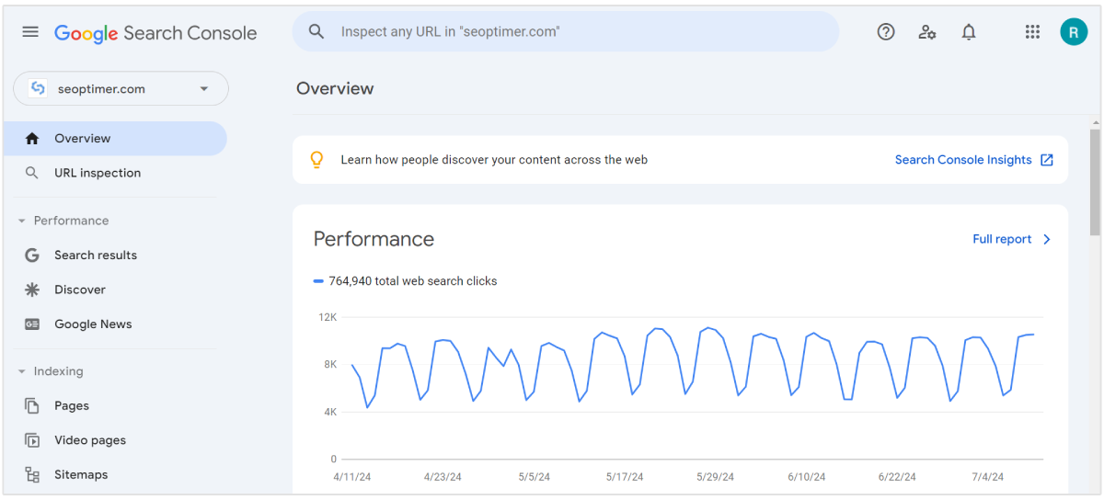The image size is (1104, 500).
Task: Click the Help question mark icon
Action: click(x=885, y=32)
